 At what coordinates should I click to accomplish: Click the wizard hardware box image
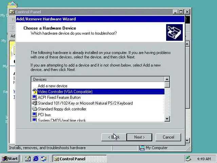tap(174, 33)
